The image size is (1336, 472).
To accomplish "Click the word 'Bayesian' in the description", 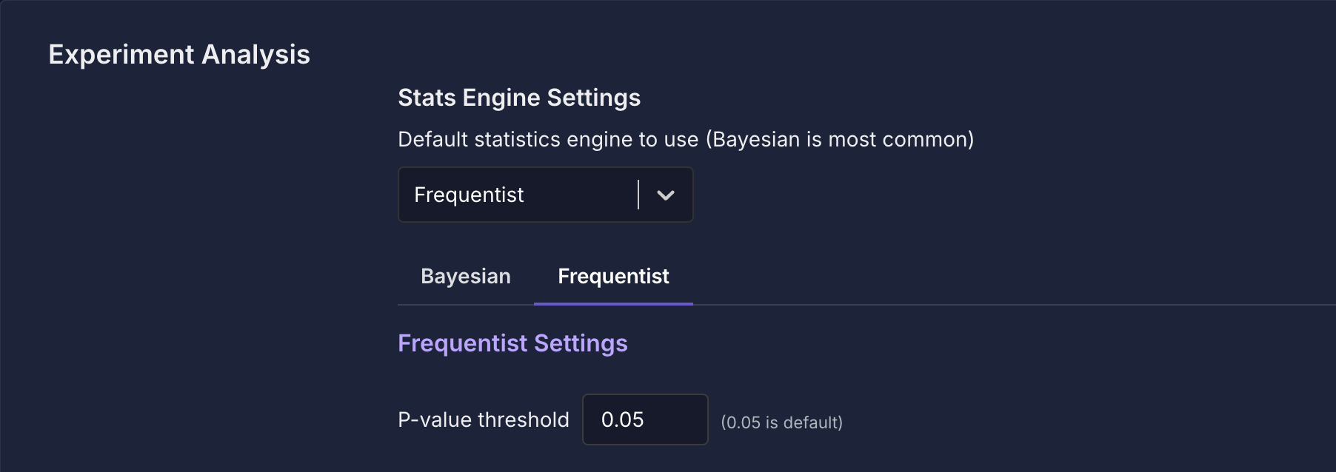I will point(756,139).
